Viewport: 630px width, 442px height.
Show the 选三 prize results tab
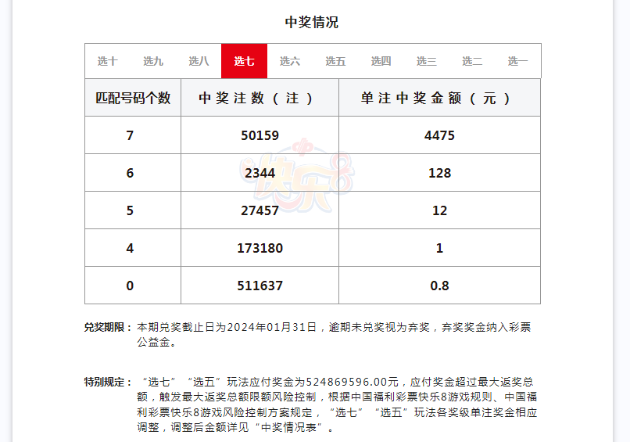coord(427,61)
